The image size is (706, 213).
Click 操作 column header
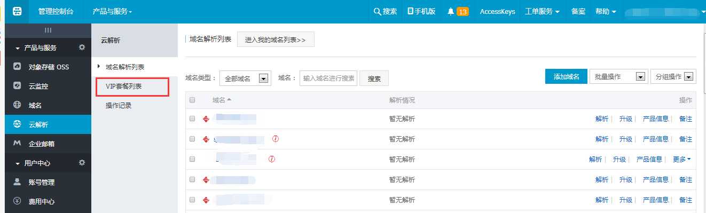(x=686, y=100)
